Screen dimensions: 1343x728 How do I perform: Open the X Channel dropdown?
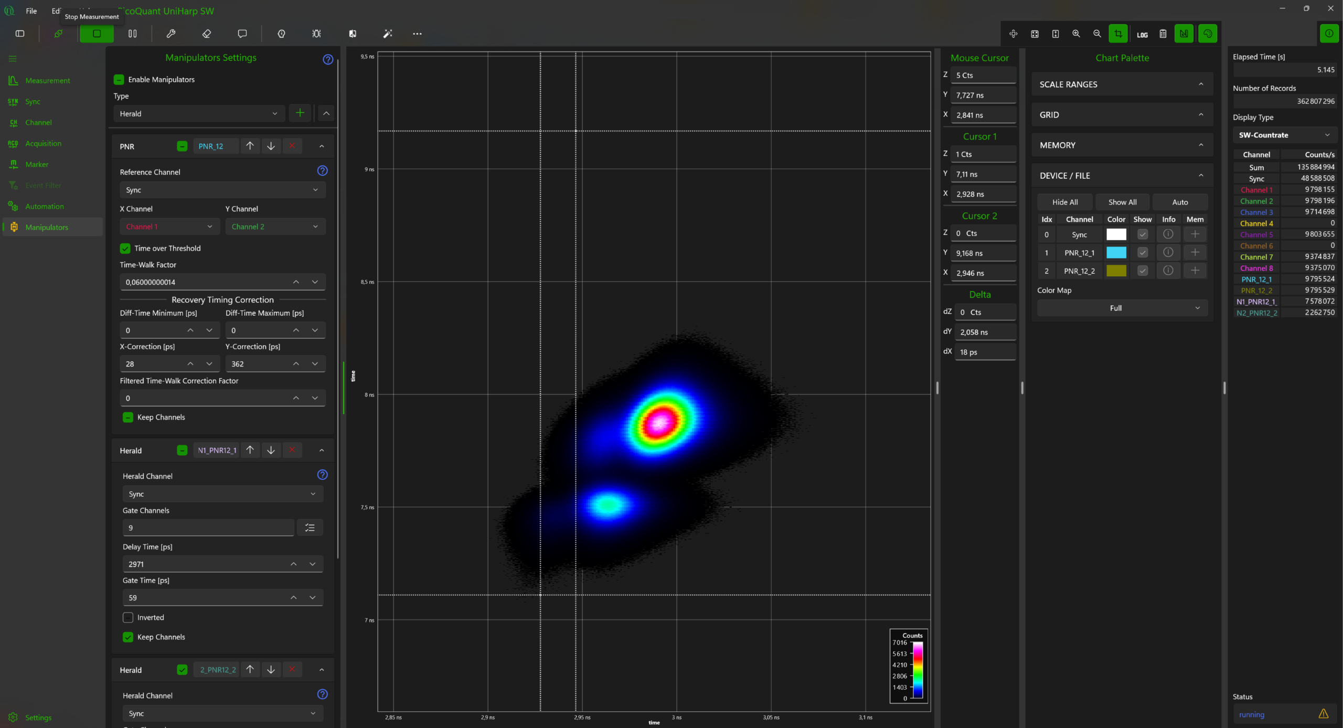pyautogui.click(x=169, y=227)
